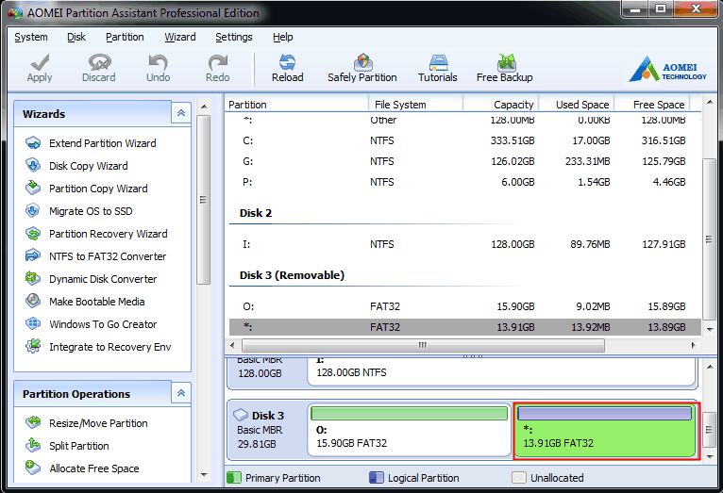Open the Partition menu
Screen dimensions: 723x493
125,37
